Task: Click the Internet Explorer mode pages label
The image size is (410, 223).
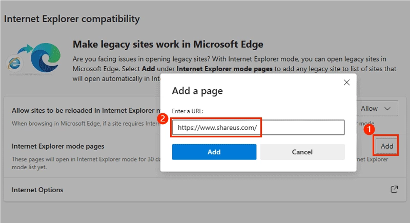Action: coord(58,146)
